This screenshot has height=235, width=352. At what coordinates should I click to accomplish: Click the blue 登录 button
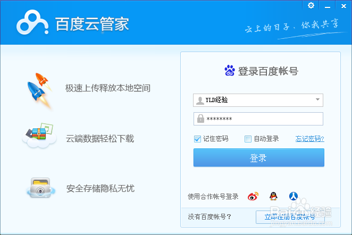[258, 157]
